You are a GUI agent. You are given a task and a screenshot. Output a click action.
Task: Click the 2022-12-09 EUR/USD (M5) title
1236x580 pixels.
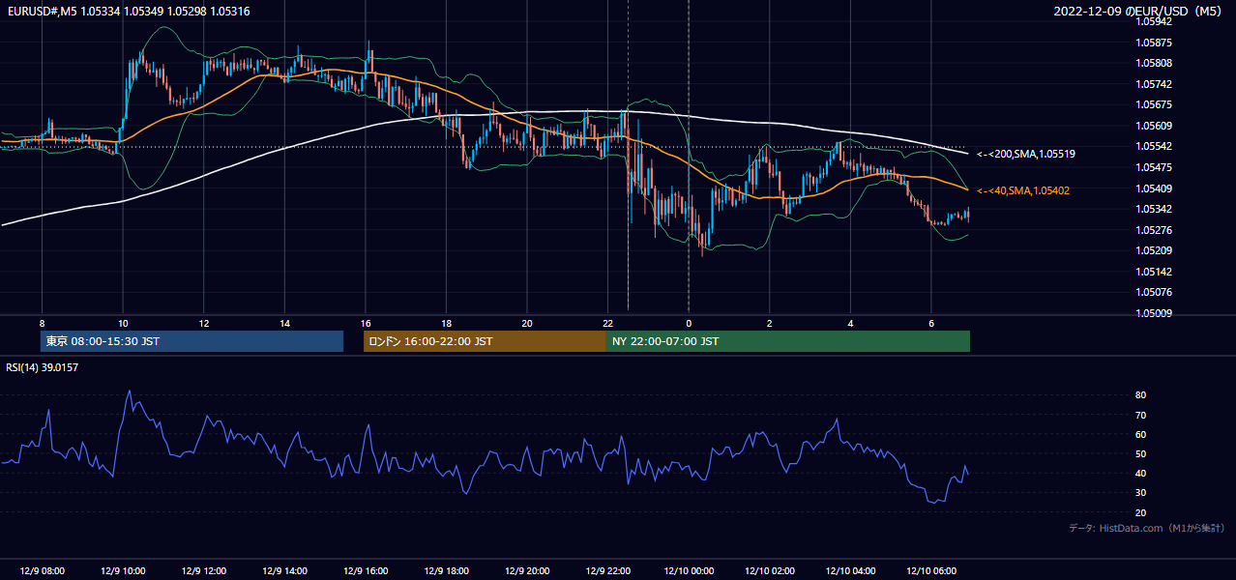1139,11
